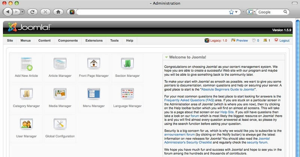Open the address bar history dropdown arrow
300x157 pixels.
pyautogui.click(x=237, y=12)
